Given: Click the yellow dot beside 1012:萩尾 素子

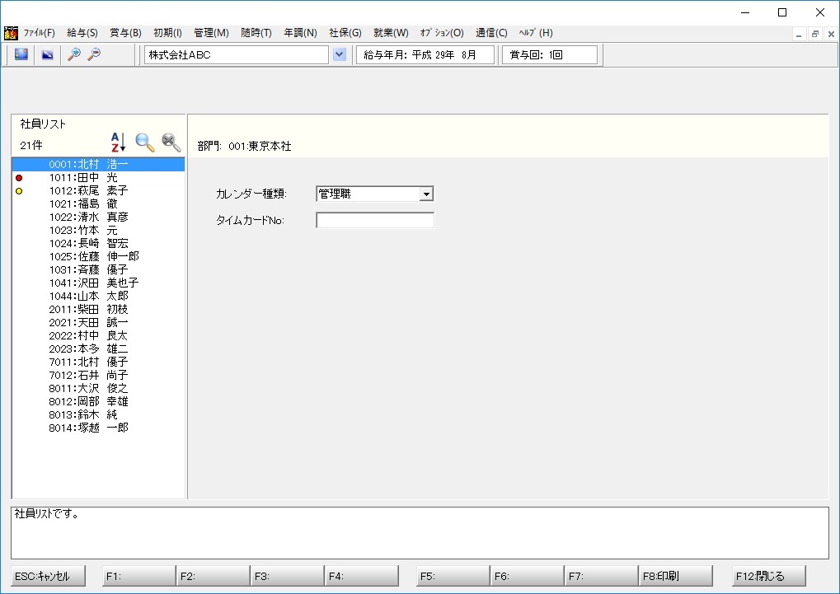Looking at the screenshot, I should pyautogui.click(x=19, y=191).
